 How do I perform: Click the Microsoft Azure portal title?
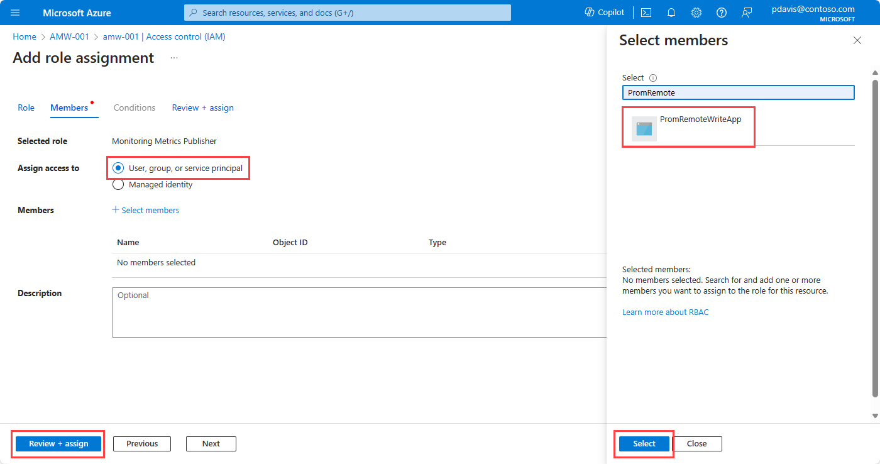coord(77,13)
